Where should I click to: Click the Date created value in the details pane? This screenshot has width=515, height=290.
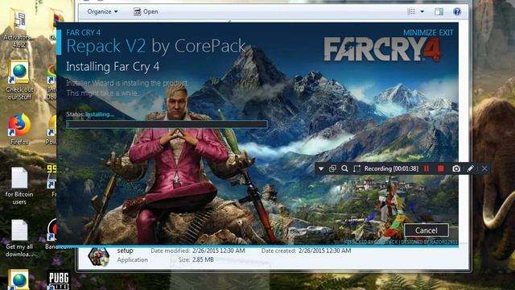[x=324, y=251]
